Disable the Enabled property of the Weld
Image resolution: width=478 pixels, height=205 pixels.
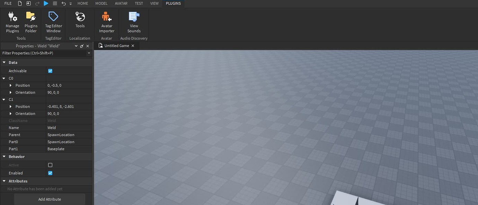(50, 173)
